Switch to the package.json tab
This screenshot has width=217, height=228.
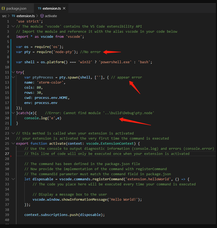[16, 8]
